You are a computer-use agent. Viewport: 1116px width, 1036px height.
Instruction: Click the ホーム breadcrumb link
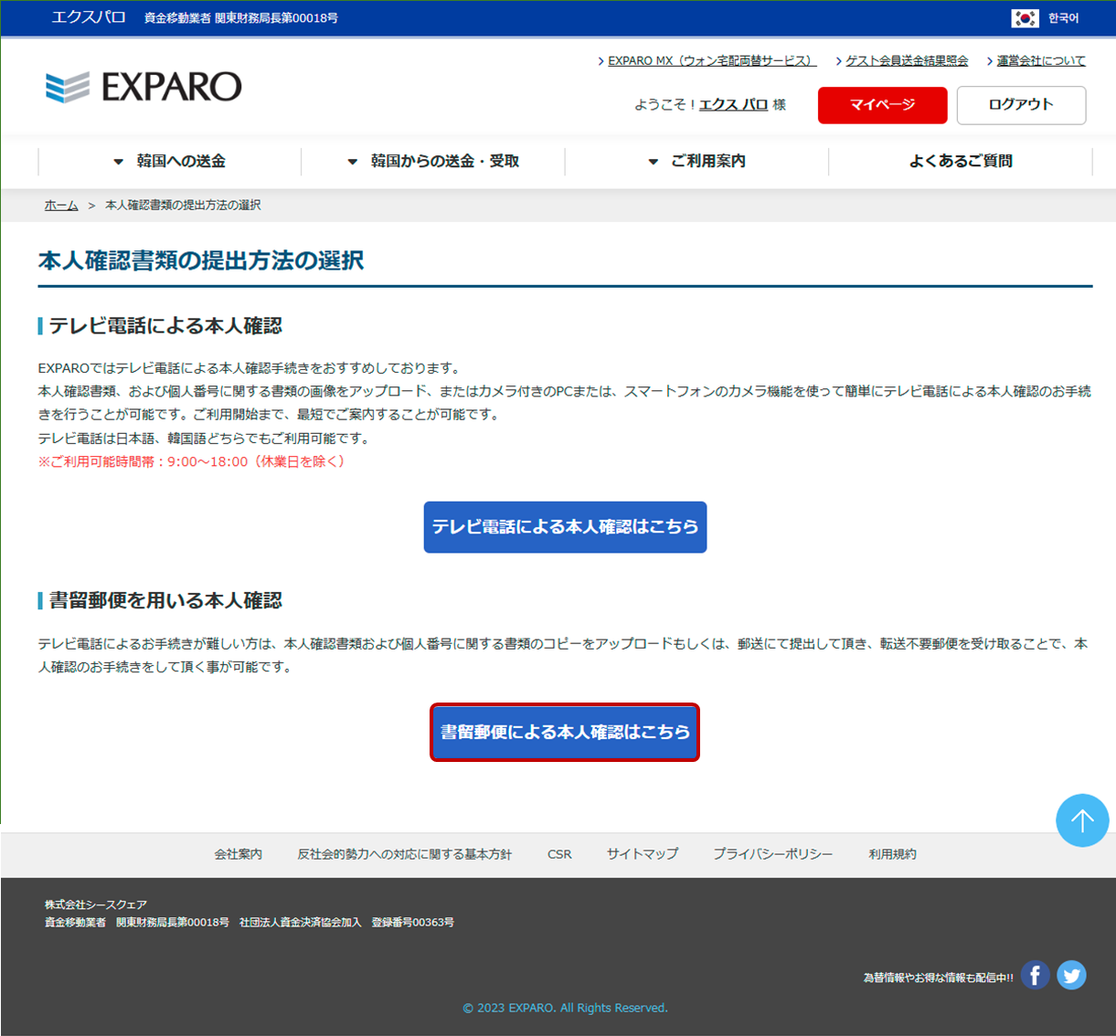tap(61, 206)
